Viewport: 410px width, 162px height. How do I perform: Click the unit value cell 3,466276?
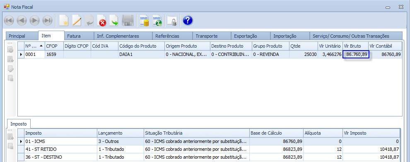(x=330, y=55)
